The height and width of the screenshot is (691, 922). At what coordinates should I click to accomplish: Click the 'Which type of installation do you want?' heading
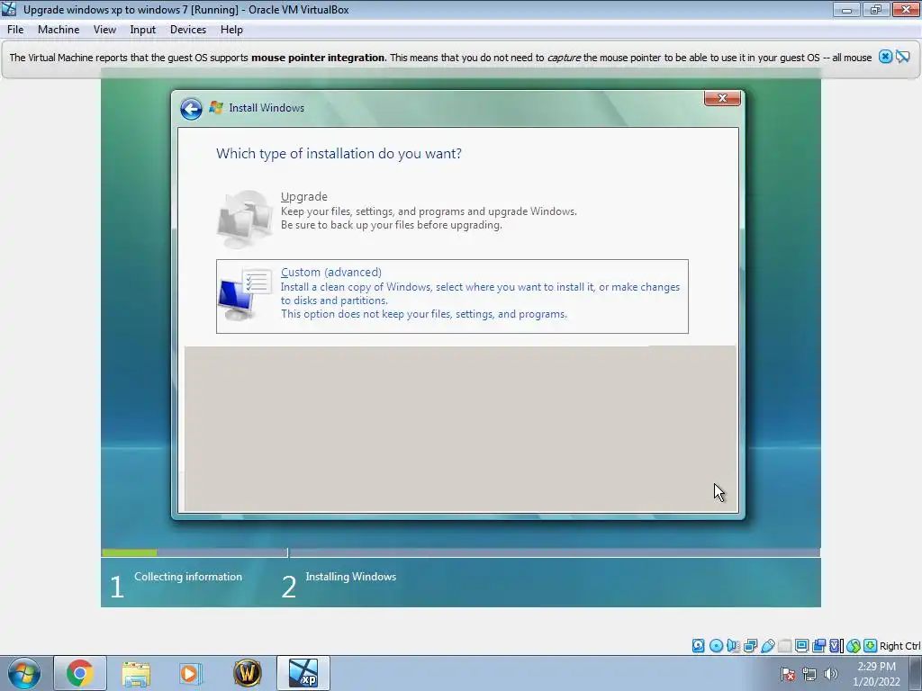339,153
